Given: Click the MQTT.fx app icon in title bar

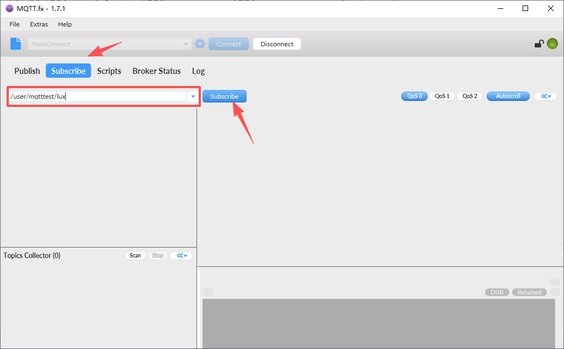Looking at the screenshot, I should coord(10,8).
